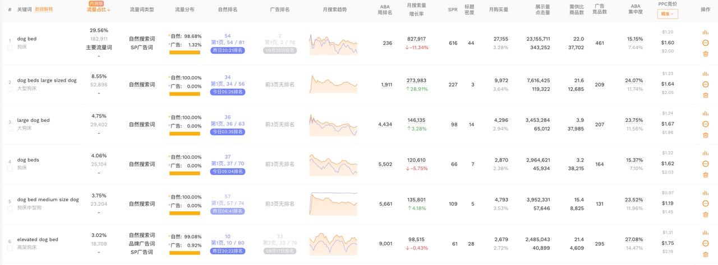Click the ABA weekly rank value 9,001

coord(385,243)
